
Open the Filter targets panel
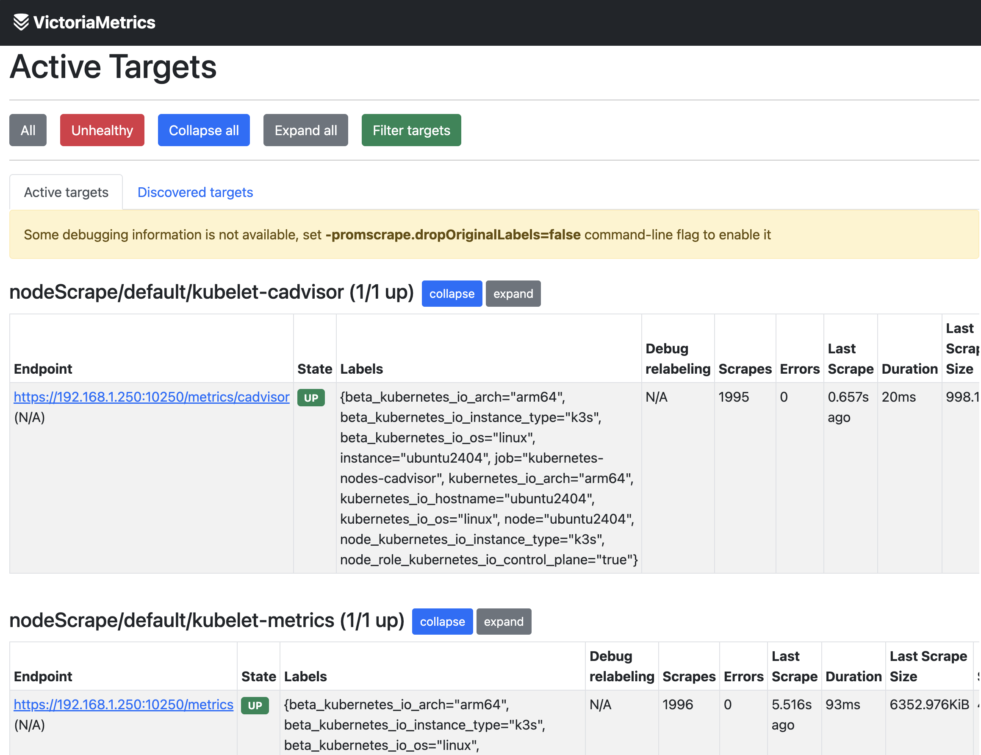(x=410, y=130)
